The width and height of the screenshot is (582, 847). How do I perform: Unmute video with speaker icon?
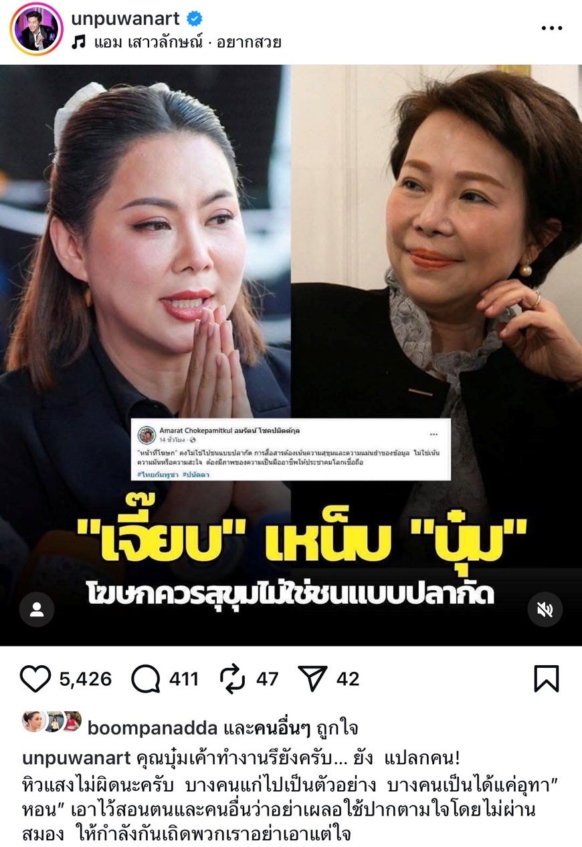pos(545,610)
